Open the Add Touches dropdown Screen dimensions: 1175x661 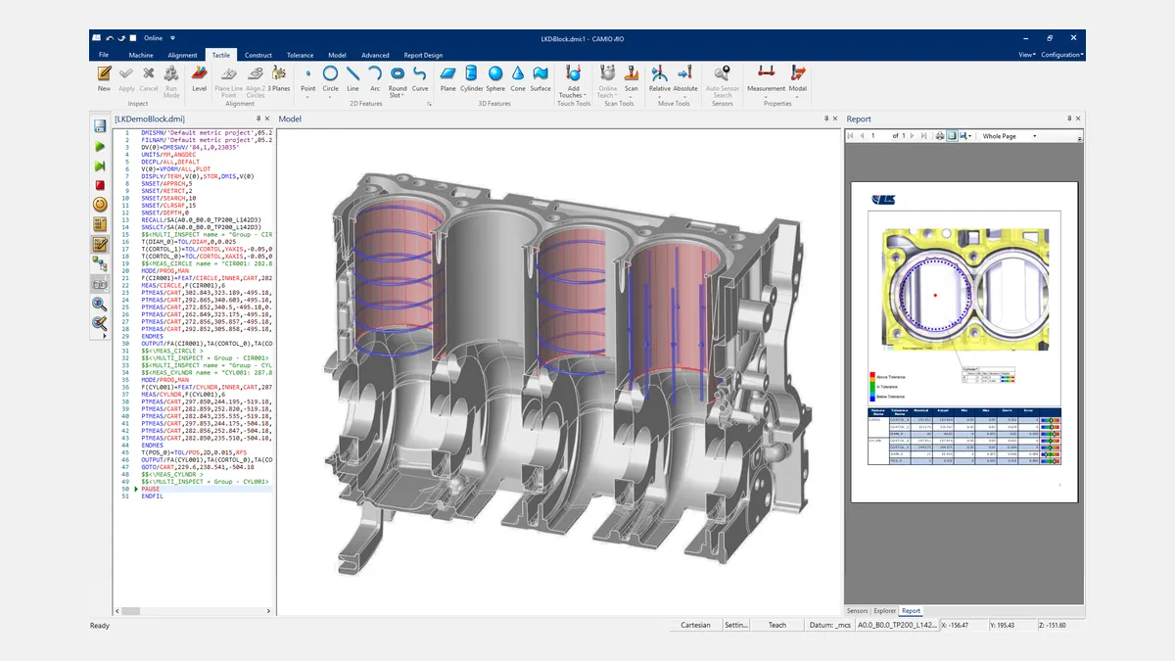(x=574, y=92)
